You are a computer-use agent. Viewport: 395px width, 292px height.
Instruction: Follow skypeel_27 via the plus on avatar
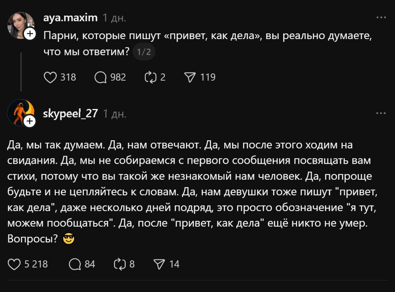coord(30,121)
